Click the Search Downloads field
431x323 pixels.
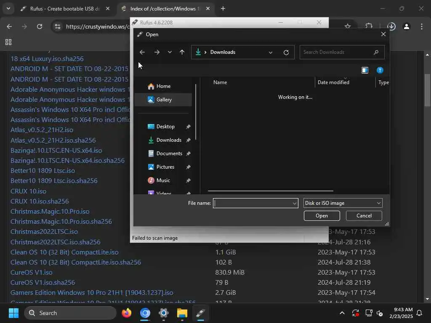coord(342,52)
